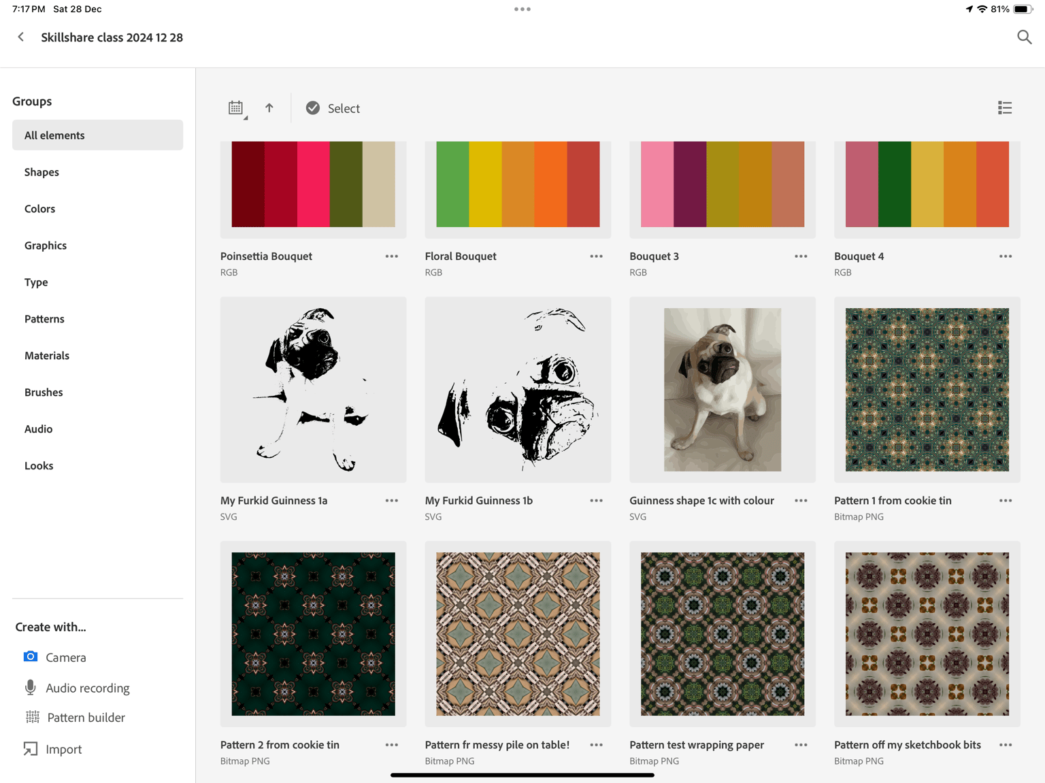Start an Audio recording

tap(88, 688)
